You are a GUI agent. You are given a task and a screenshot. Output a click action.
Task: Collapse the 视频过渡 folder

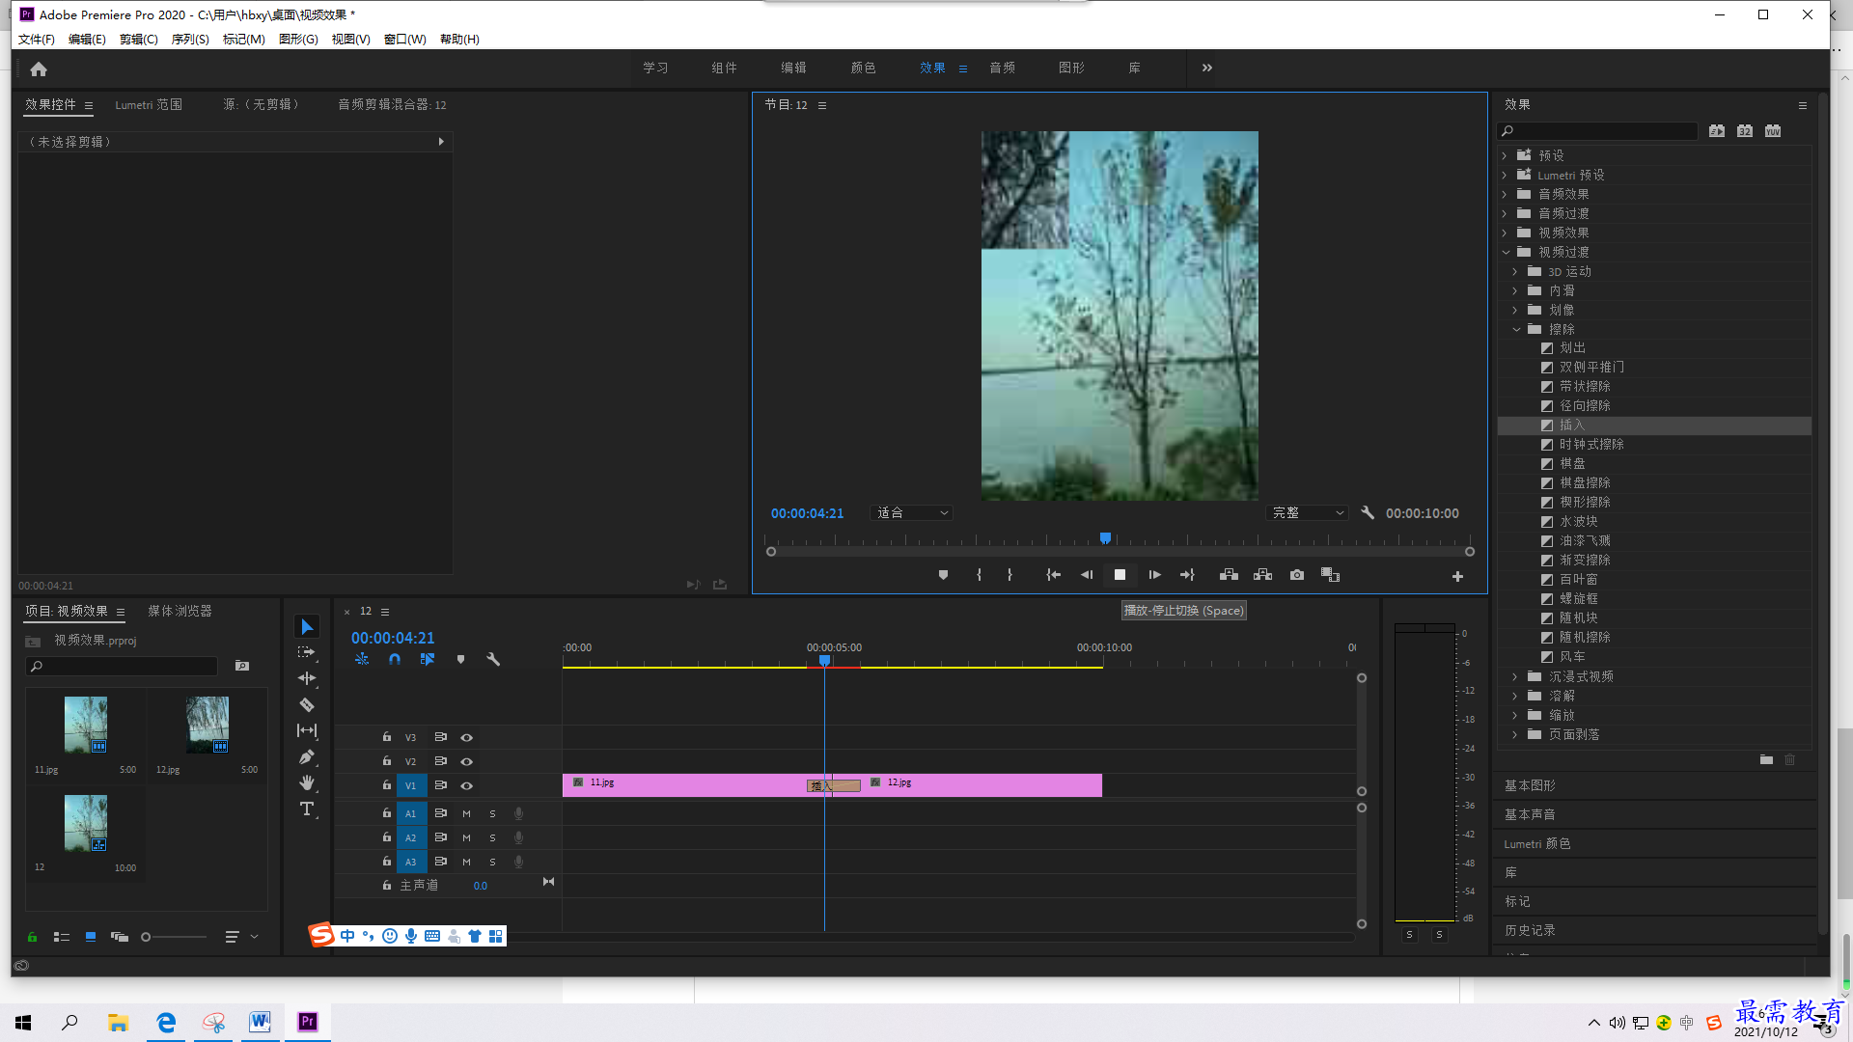click(x=1505, y=252)
